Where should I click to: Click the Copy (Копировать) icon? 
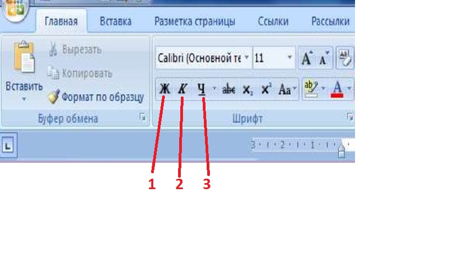(53, 73)
